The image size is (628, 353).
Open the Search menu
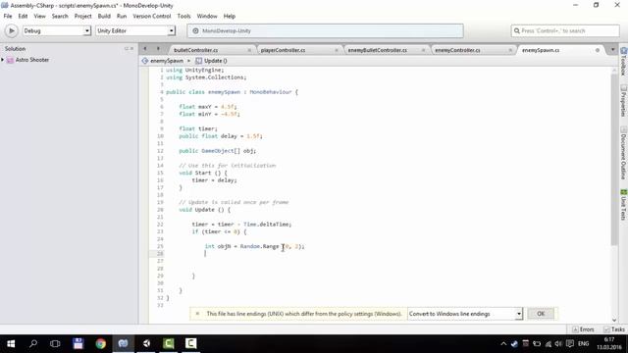click(x=60, y=16)
